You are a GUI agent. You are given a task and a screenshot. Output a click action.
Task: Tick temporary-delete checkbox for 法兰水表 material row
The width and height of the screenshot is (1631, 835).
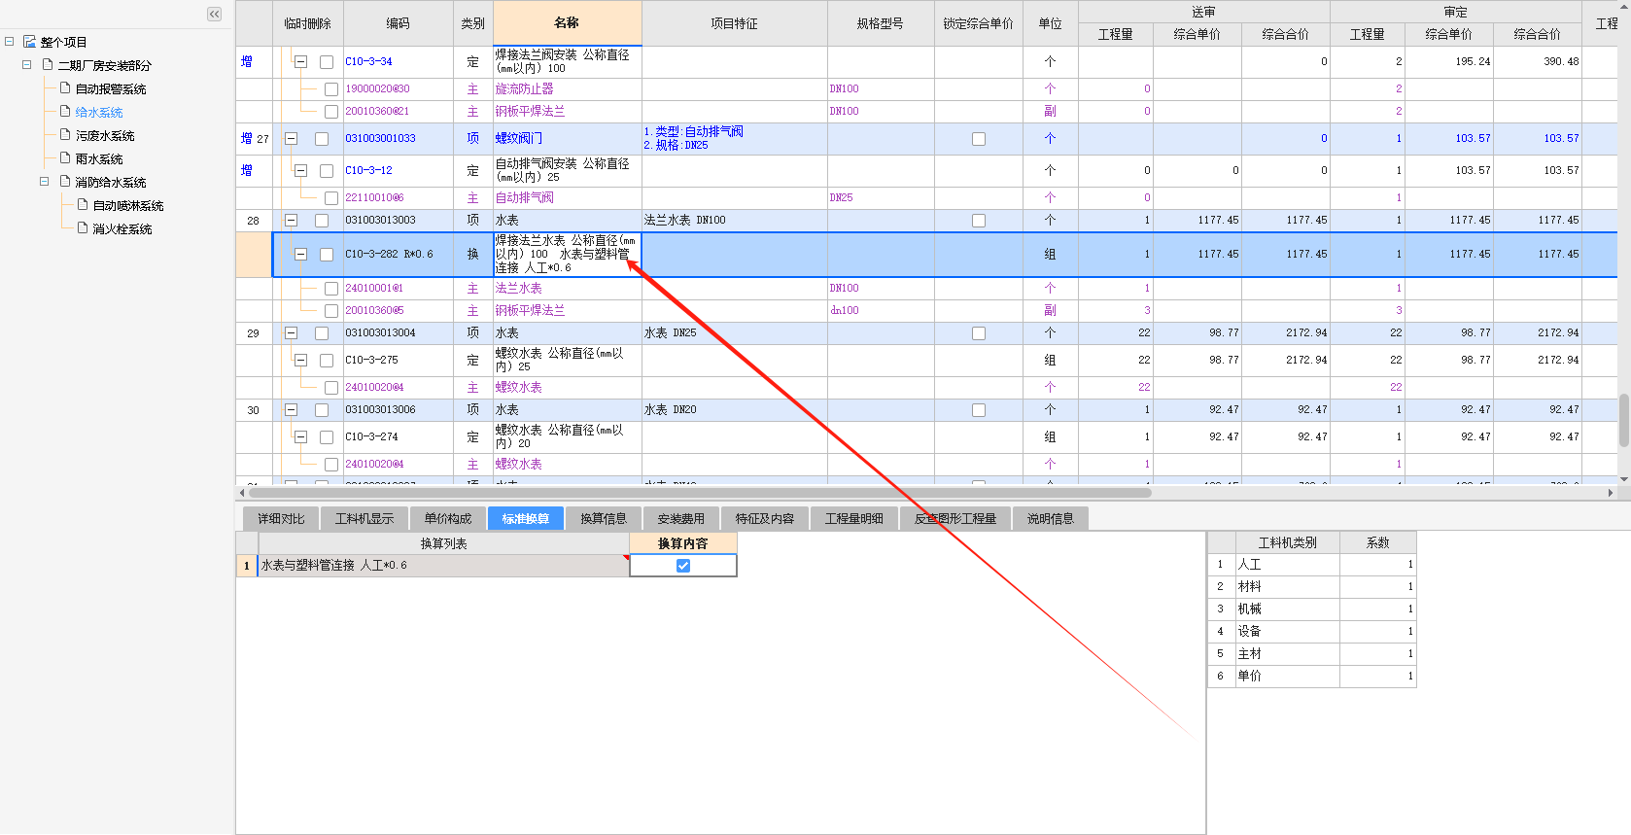331,289
